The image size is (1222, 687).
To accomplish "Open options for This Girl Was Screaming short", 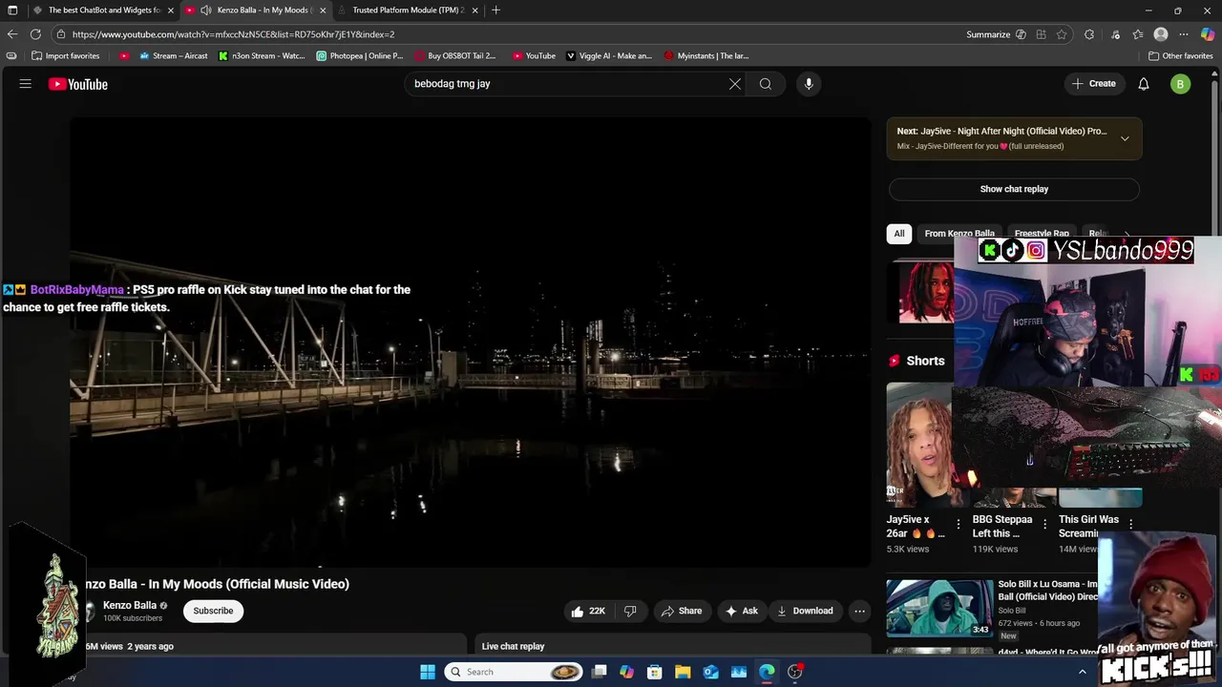I will 1131,524.
